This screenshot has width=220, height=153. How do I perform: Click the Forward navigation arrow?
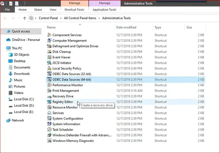(13, 18)
